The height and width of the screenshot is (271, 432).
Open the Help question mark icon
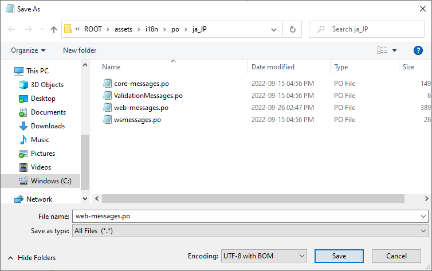point(418,50)
